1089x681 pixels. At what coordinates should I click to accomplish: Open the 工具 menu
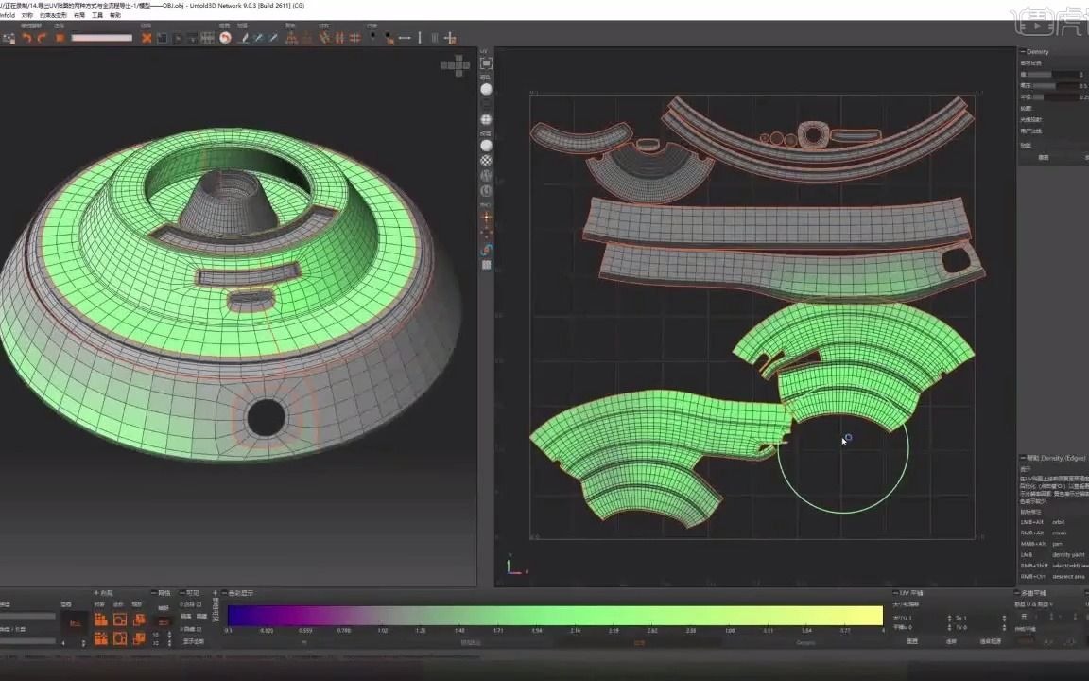[x=98, y=14]
